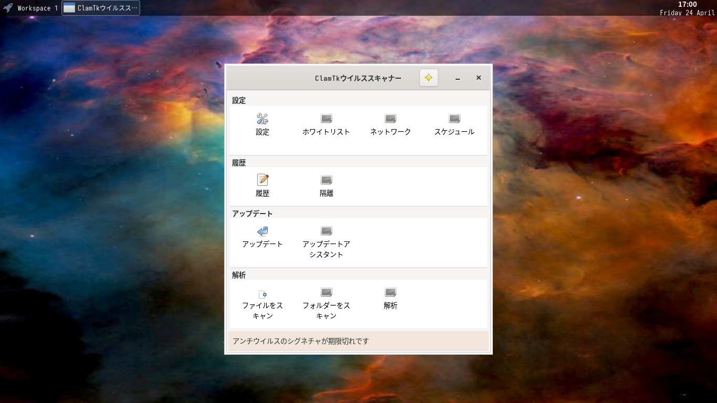Image resolution: width=717 pixels, height=403 pixels.
Task: Launch the アップデート blue-arrow icon
Action: click(262, 231)
